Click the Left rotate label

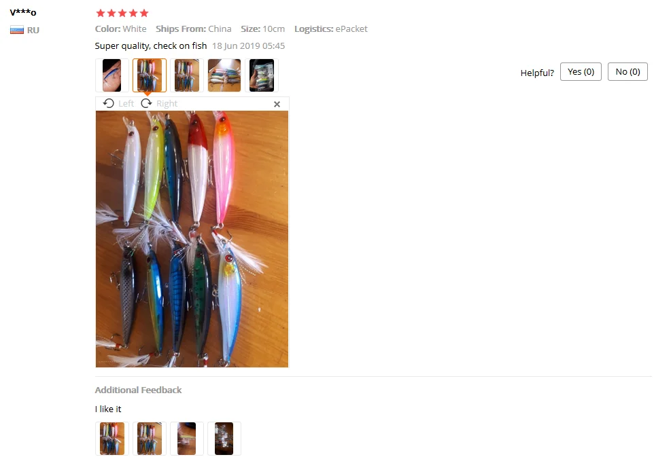(126, 103)
